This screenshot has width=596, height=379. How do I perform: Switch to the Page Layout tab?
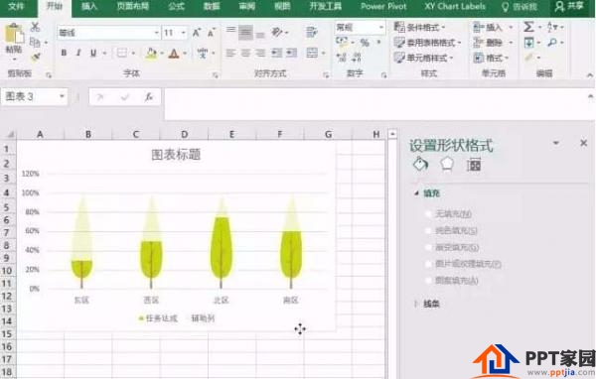[133, 7]
